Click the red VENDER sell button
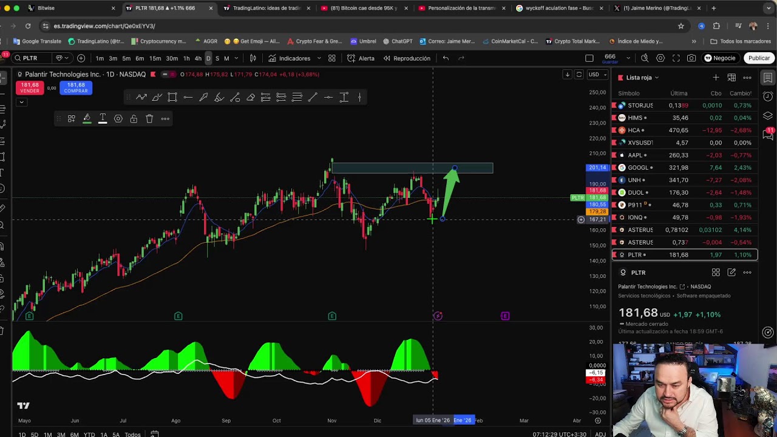Image resolution: width=777 pixels, height=437 pixels. (29, 88)
